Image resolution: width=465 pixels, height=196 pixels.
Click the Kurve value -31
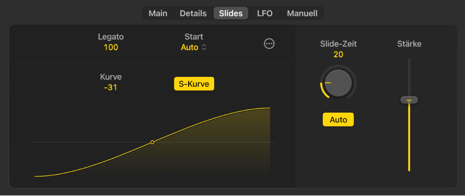click(111, 88)
